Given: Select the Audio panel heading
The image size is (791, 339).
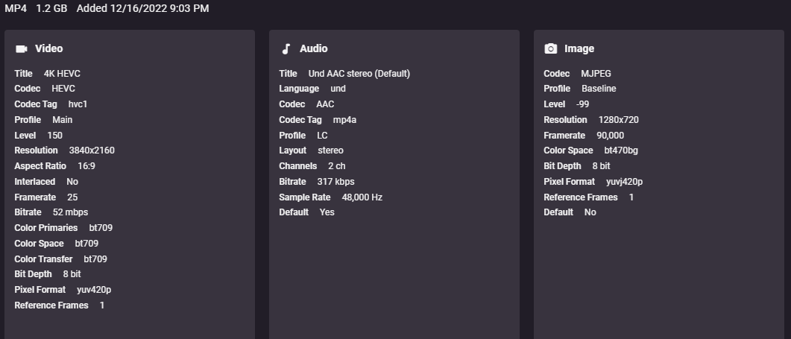Looking at the screenshot, I should 313,48.
